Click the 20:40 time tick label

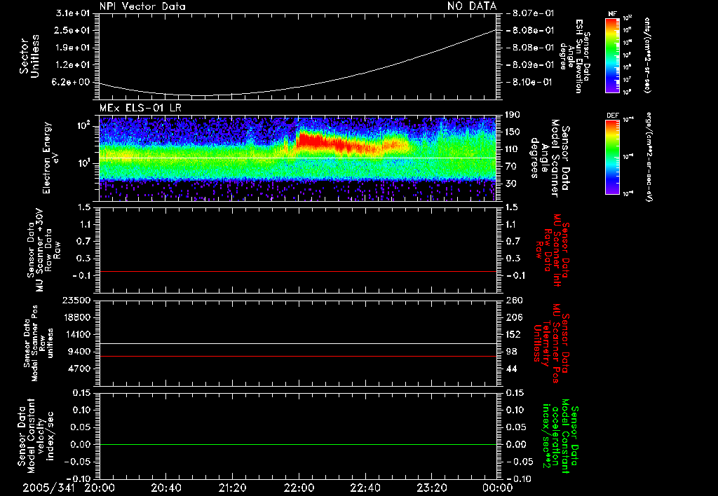click(x=165, y=488)
